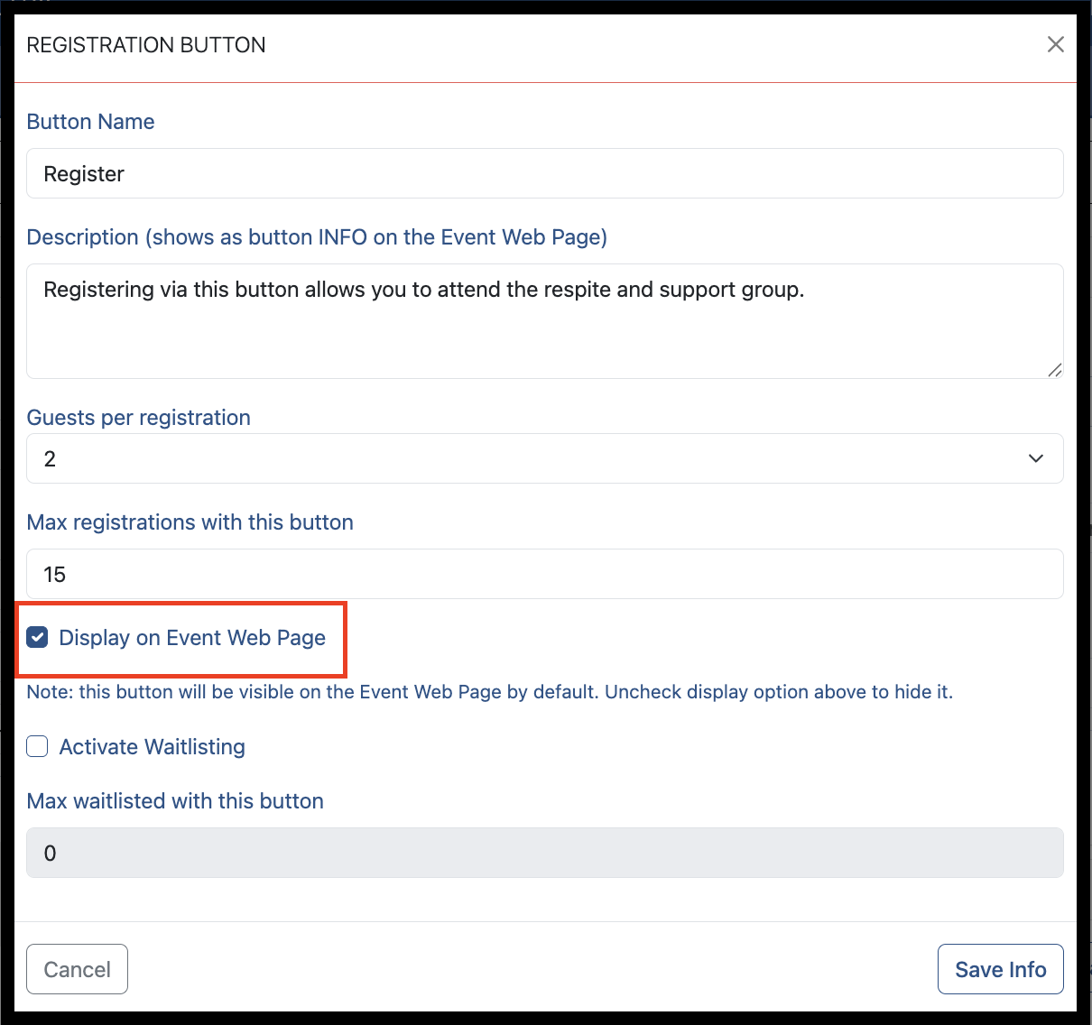The width and height of the screenshot is (1092, 1025).
Task: Click the 'Description (shows as button INFO...)' label
Action: (317, 237)
